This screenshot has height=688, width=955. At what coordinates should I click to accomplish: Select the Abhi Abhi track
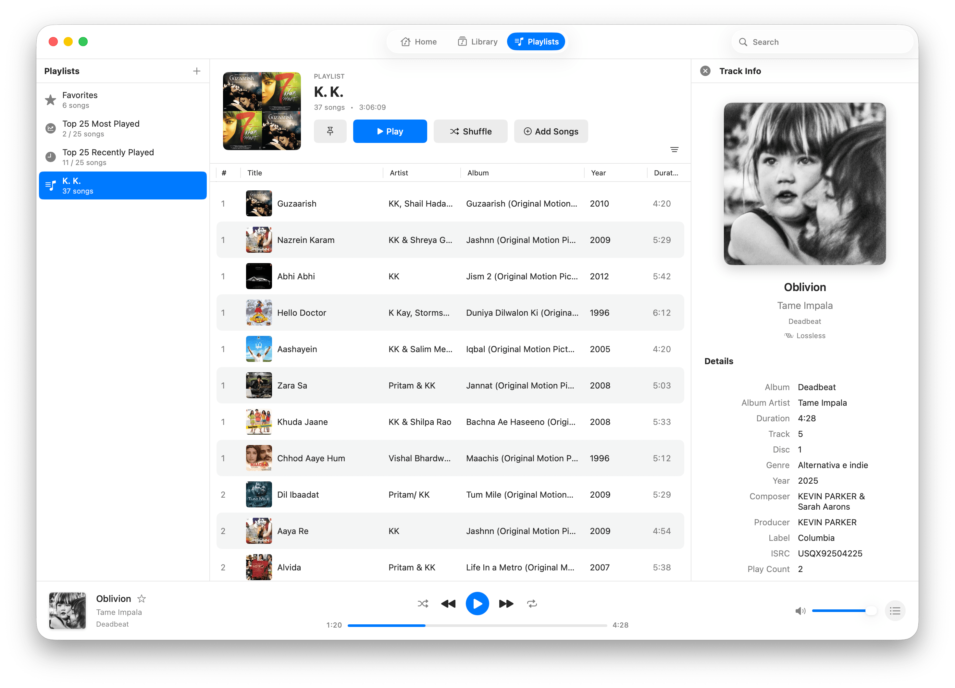tap(450, 276)
